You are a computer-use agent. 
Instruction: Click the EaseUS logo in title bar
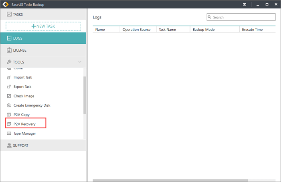[x=5, y=4]
